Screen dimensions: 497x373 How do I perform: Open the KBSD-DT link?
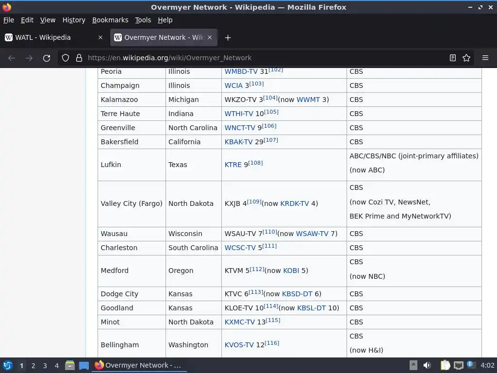[x=297, y=294]
